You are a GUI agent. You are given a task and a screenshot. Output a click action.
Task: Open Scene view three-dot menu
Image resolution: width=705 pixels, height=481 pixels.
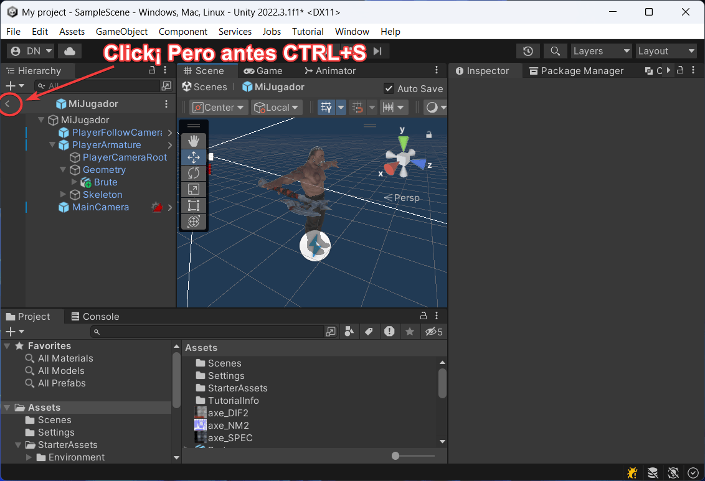436,70
